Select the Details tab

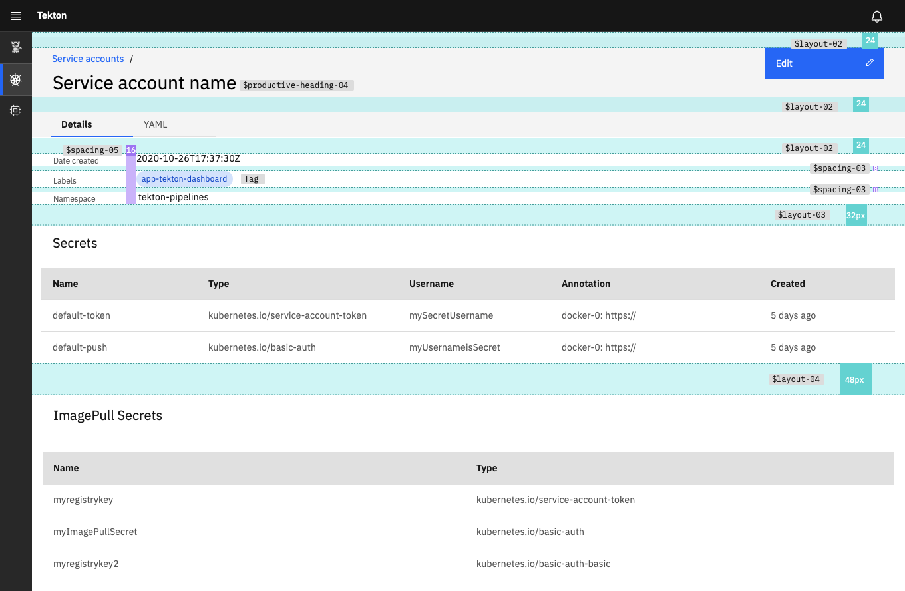pos(77,124)
